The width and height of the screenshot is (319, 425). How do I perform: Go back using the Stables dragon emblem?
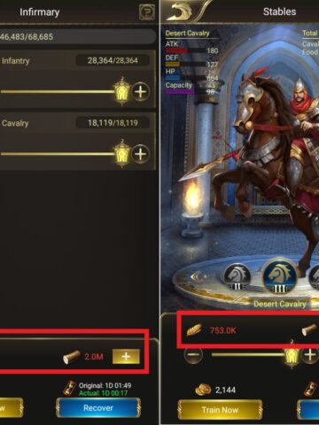pyautogui.click(x=181, y=12)
